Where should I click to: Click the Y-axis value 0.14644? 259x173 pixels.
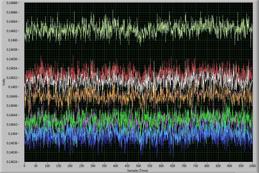pos(12,115)
